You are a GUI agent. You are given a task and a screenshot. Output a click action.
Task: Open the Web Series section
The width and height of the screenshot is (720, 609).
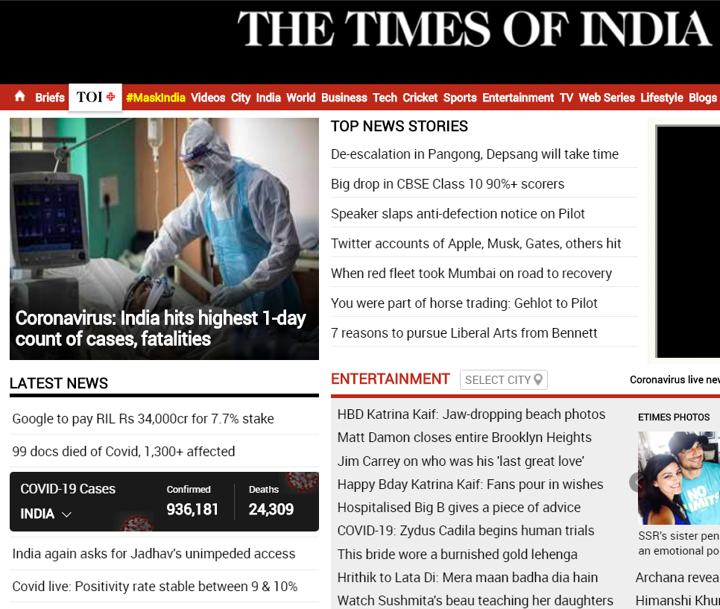pyautogui.click(x=607, y=98)
